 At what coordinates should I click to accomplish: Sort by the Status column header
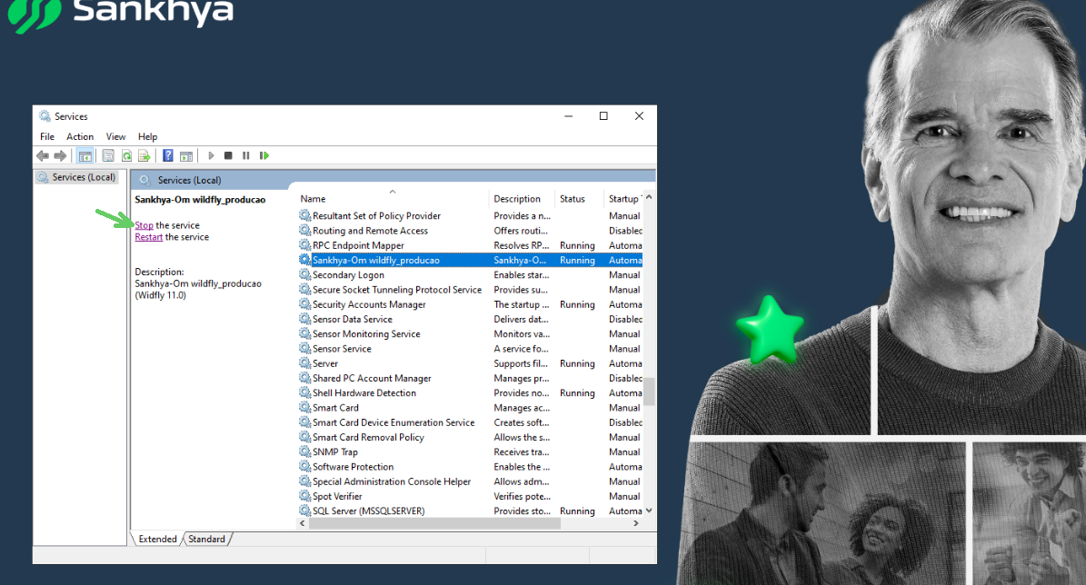coord(580,199)
